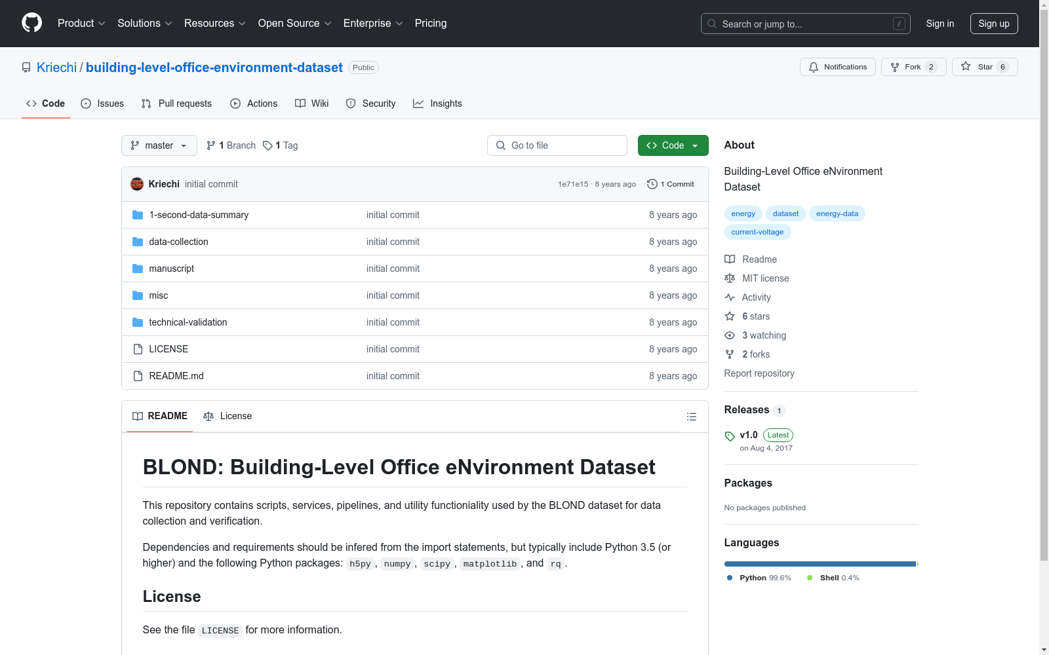
Task: Switch to the Issues tab
Action: 102,103
